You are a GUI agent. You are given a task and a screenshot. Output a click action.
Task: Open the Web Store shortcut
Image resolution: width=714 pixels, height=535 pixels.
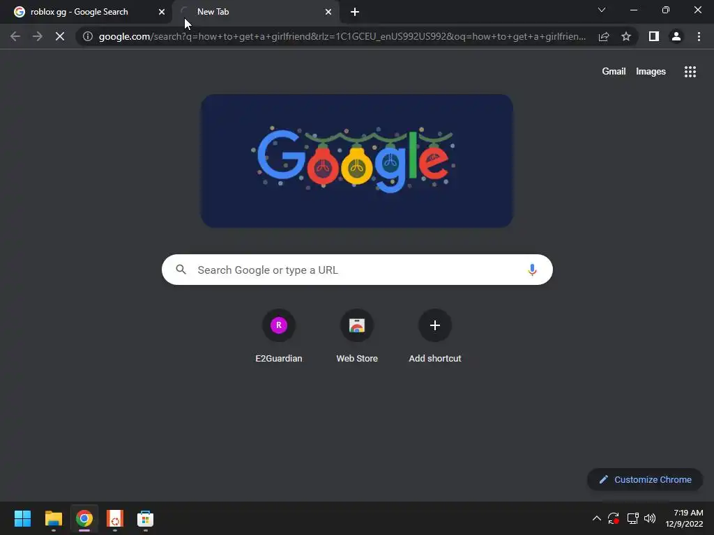pos(357,336)
